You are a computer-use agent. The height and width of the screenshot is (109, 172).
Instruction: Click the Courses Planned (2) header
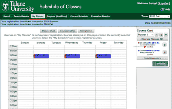tap(152, 39)
